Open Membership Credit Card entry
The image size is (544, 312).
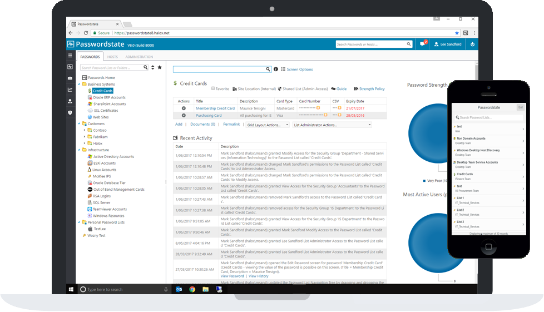click(215, 108)
